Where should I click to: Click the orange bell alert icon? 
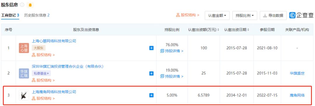click(x=30, y=5)
